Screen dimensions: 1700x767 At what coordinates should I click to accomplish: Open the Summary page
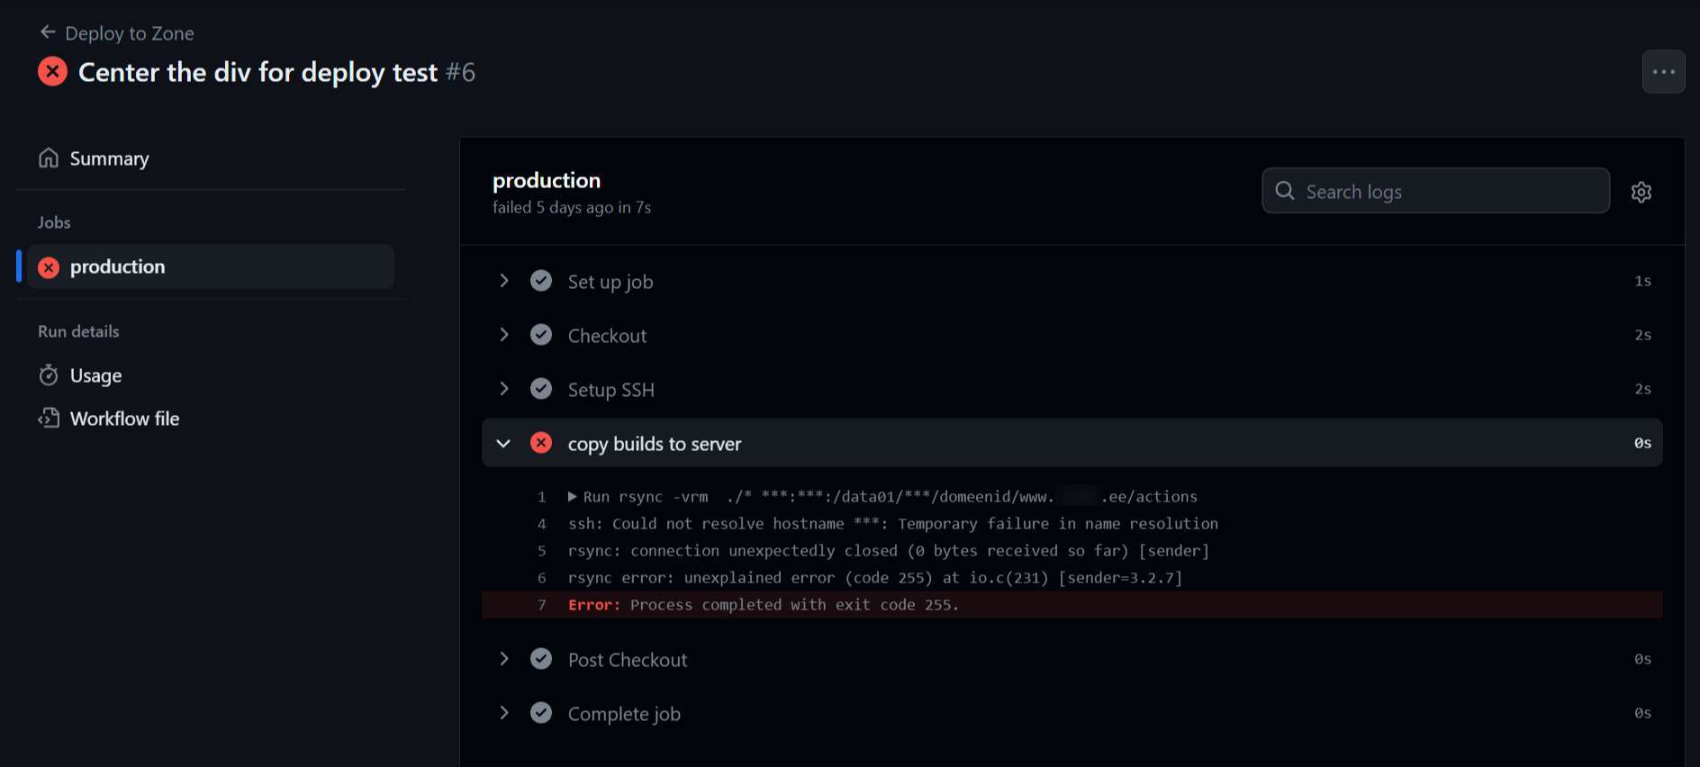pos(109,158)
